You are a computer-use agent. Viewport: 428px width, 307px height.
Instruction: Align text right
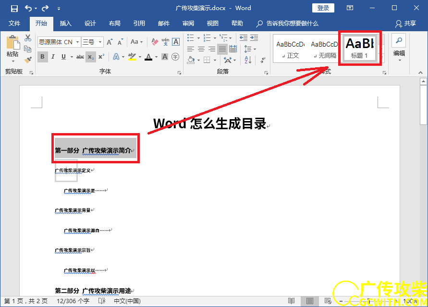coord(212,49)
